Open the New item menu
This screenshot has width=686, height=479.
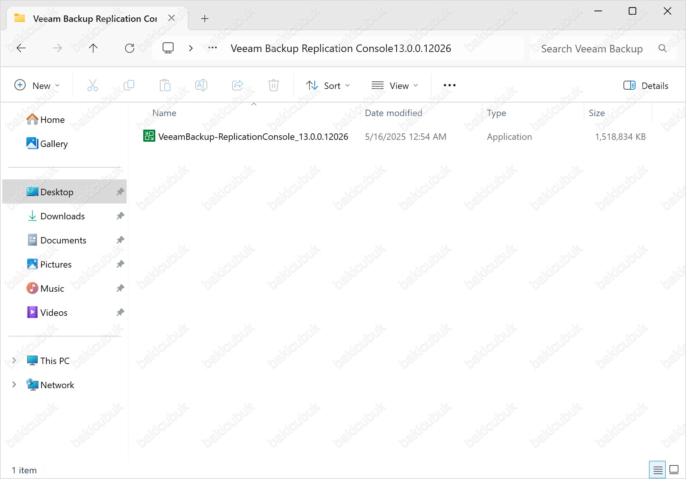[x=37, y=86]
